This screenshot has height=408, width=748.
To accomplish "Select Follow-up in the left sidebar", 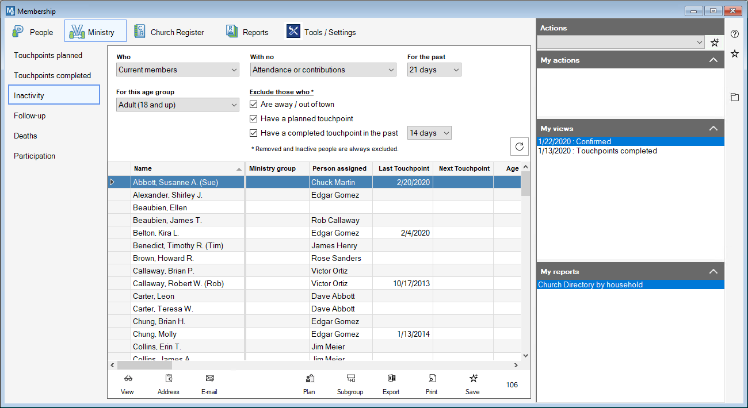I will tap(30, 116).
